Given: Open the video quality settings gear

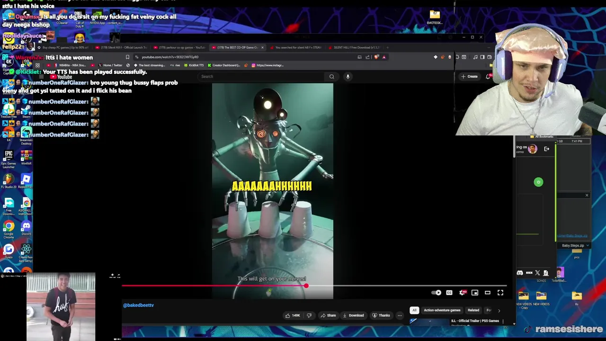Looking at the screenshot, I should click(463, 293).
